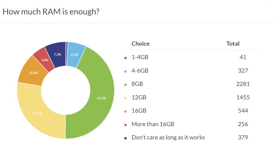
Task: Click the 8GB legend label
Action: (x=137, y=84)
